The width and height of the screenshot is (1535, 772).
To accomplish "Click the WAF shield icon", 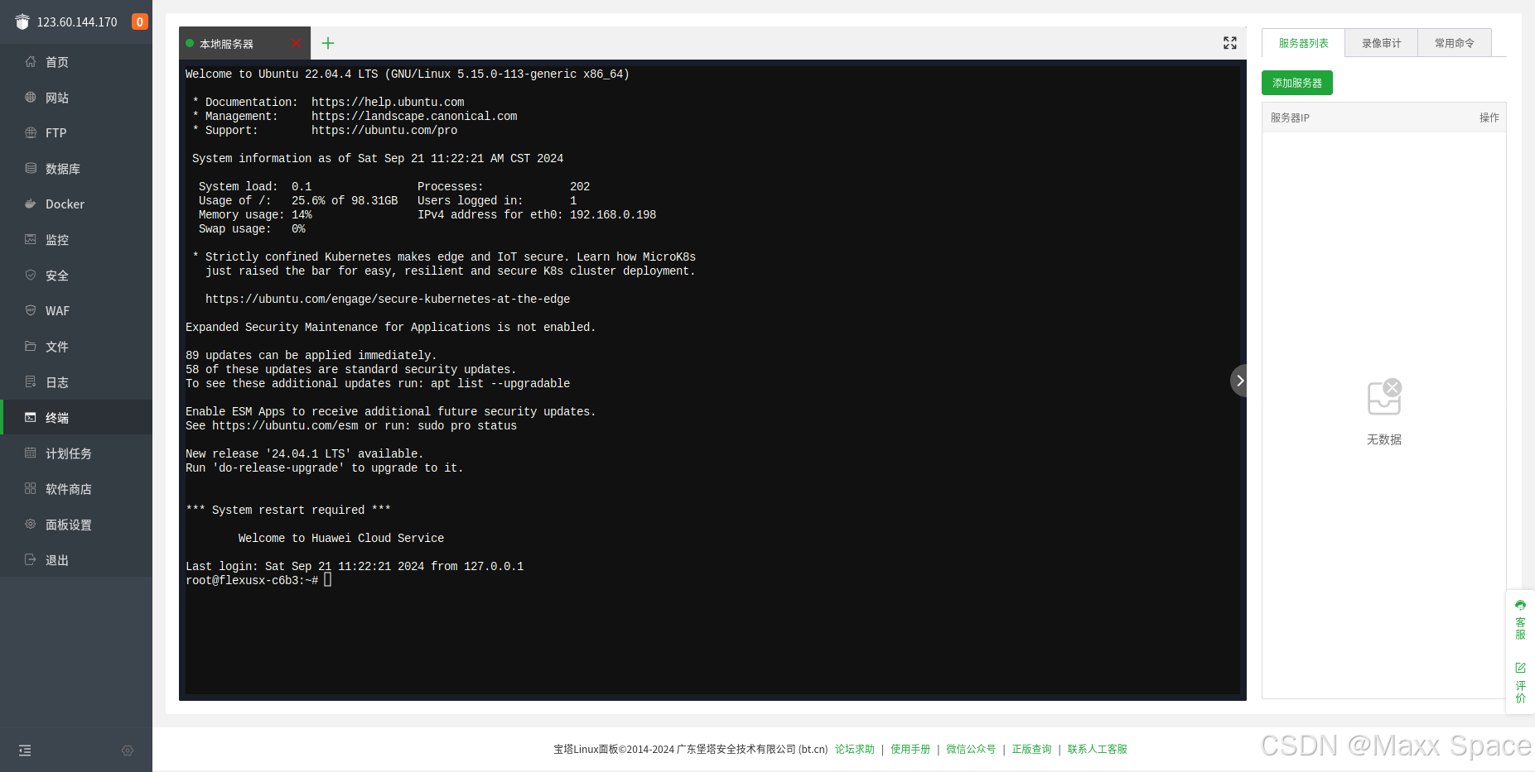I will click(x=31, y=310).
